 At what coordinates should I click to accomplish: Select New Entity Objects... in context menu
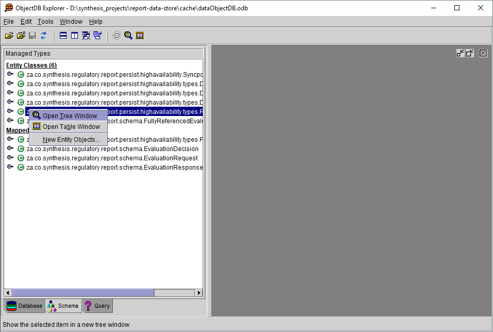click(68, 140)
